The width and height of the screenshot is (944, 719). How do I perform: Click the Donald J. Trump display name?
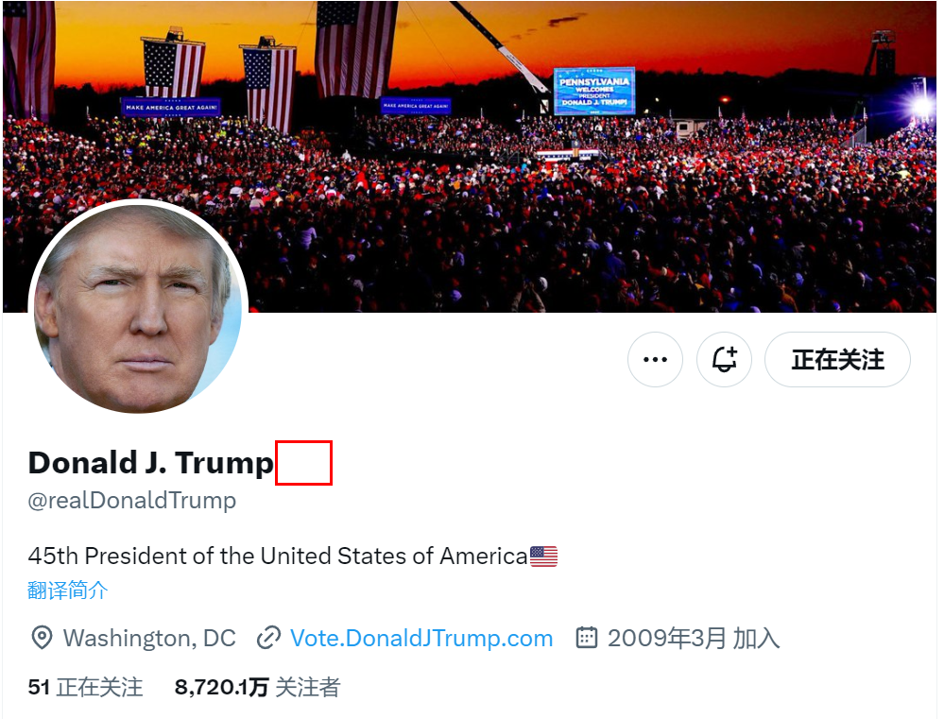tap(150, 463)
